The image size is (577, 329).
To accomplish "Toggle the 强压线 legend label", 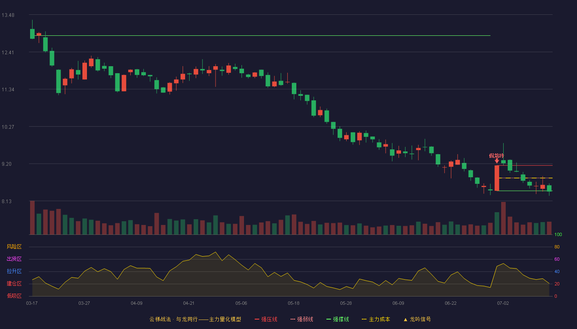I will 269,319.
